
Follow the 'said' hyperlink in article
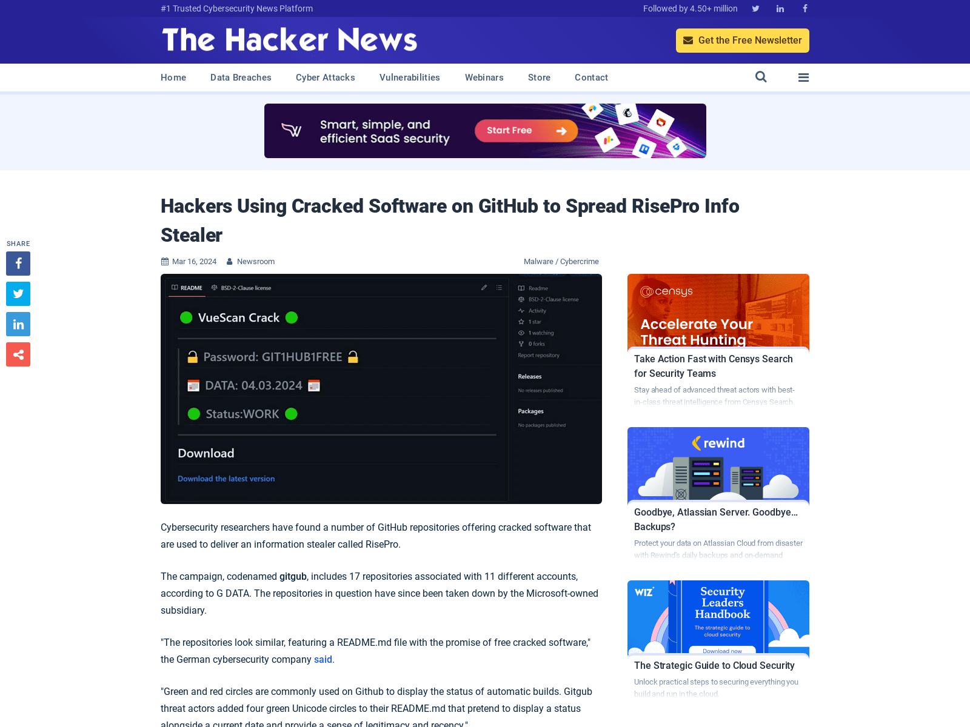[x=323, y=660]
